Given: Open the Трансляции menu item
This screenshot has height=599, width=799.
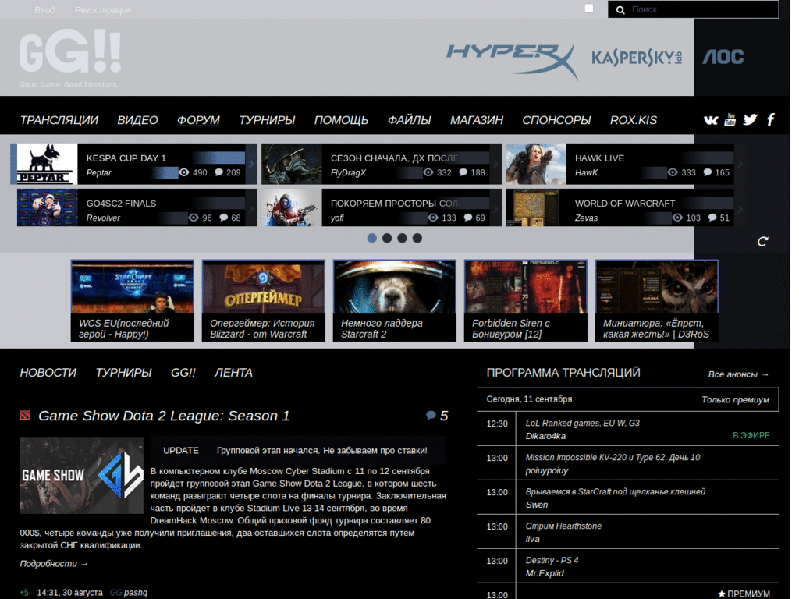Looking at the screenshot, I should pos(59,120).
